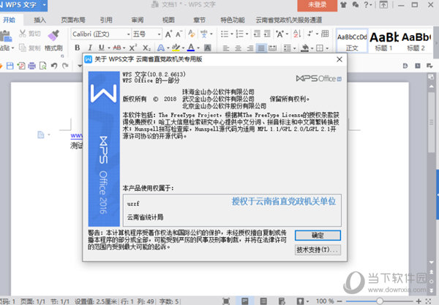This screenshot has height=305, width=439.
Task: Click the Print Preview icon
Action: pyautogui.click(x=43, y=66)
